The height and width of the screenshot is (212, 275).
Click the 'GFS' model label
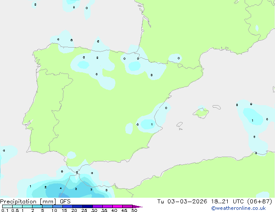(x=65, y=202)
